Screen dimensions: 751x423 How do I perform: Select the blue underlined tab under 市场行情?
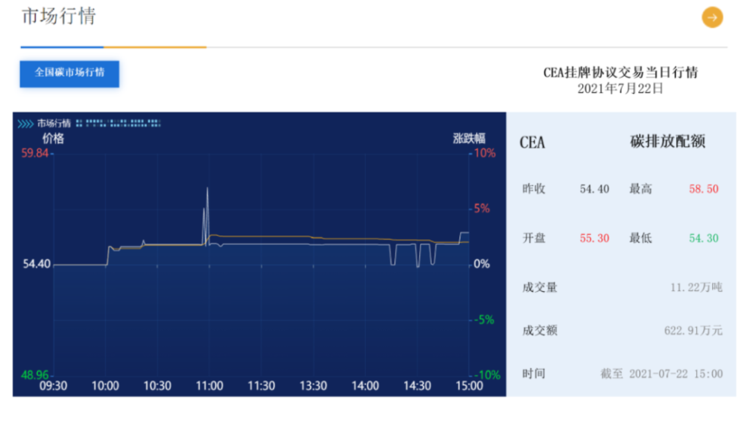[x=62, y=47]
